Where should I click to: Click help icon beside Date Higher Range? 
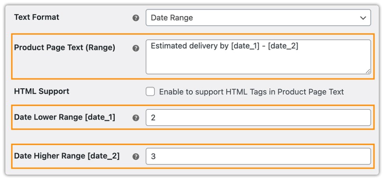136,156
